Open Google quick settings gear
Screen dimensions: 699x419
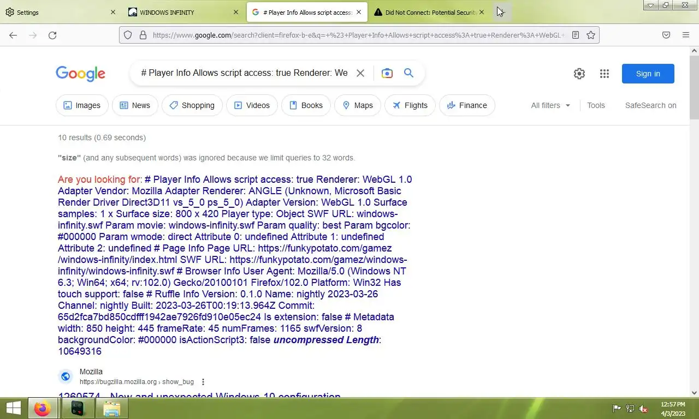pos(579,74)
